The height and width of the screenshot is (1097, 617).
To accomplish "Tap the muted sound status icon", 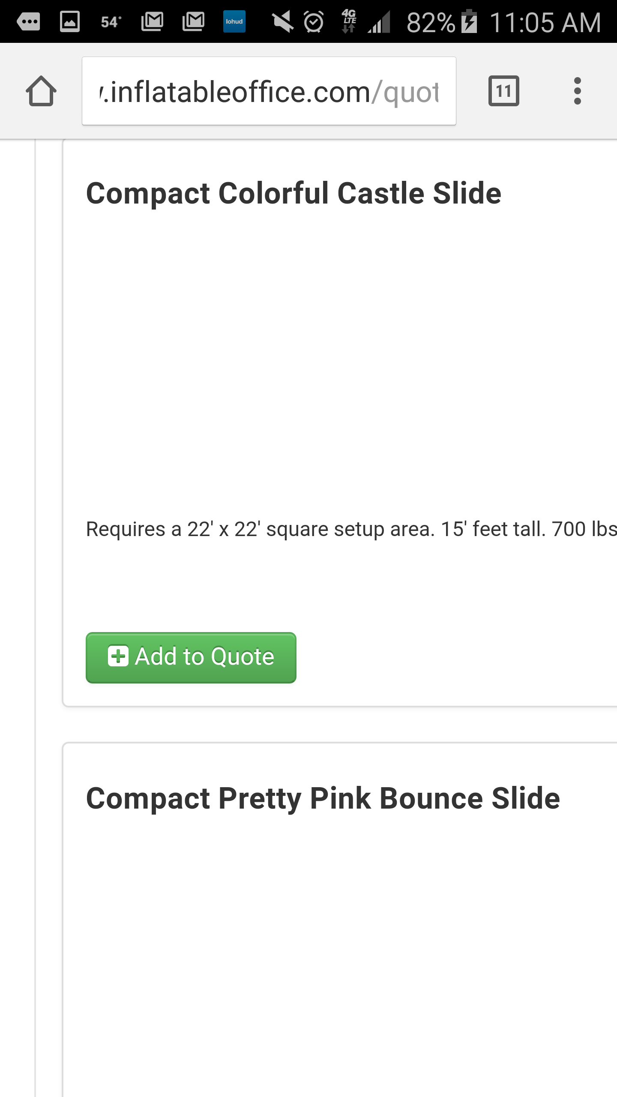I will tap(283, 21).
